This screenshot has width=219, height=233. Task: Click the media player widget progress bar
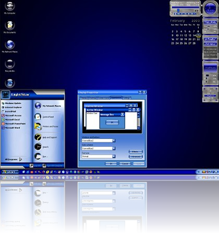[185, 7]
